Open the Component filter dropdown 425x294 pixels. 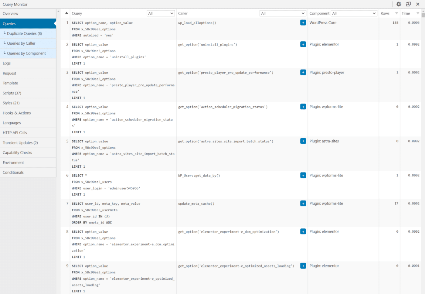pyautogui.click(x=354, y=13)
